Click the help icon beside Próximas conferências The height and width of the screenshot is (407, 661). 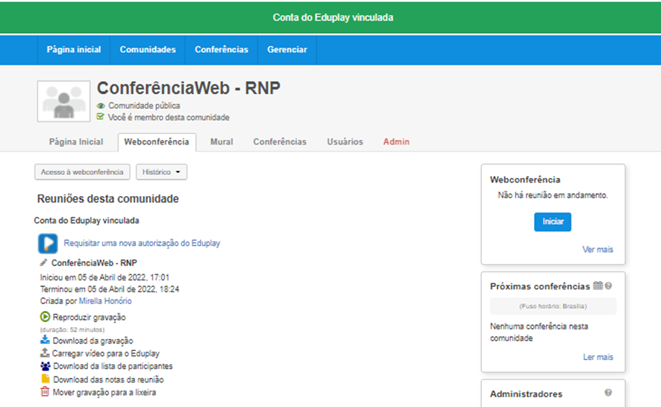tap(608, 285)
